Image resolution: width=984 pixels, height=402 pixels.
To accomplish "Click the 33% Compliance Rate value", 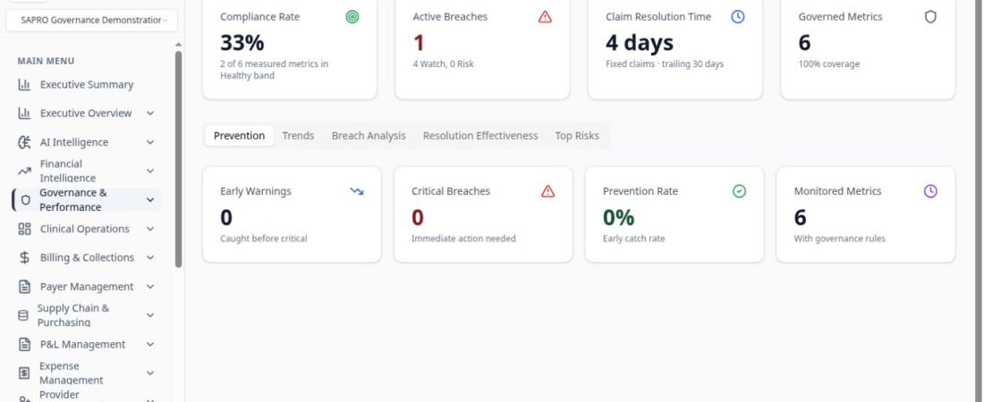I will (x=242, y=43).
